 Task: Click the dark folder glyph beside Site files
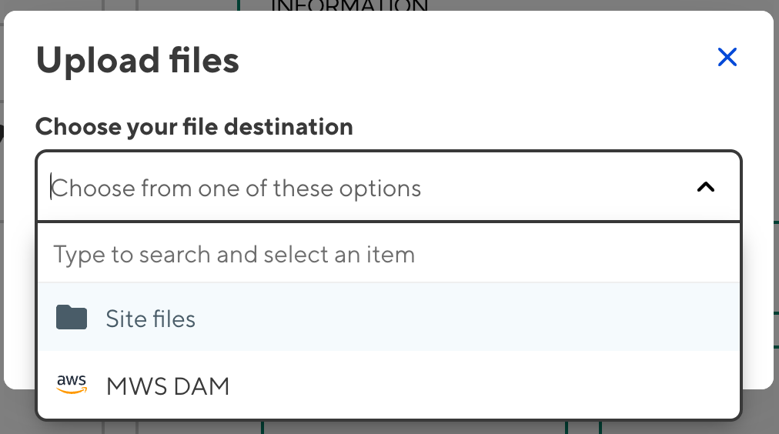72,317
